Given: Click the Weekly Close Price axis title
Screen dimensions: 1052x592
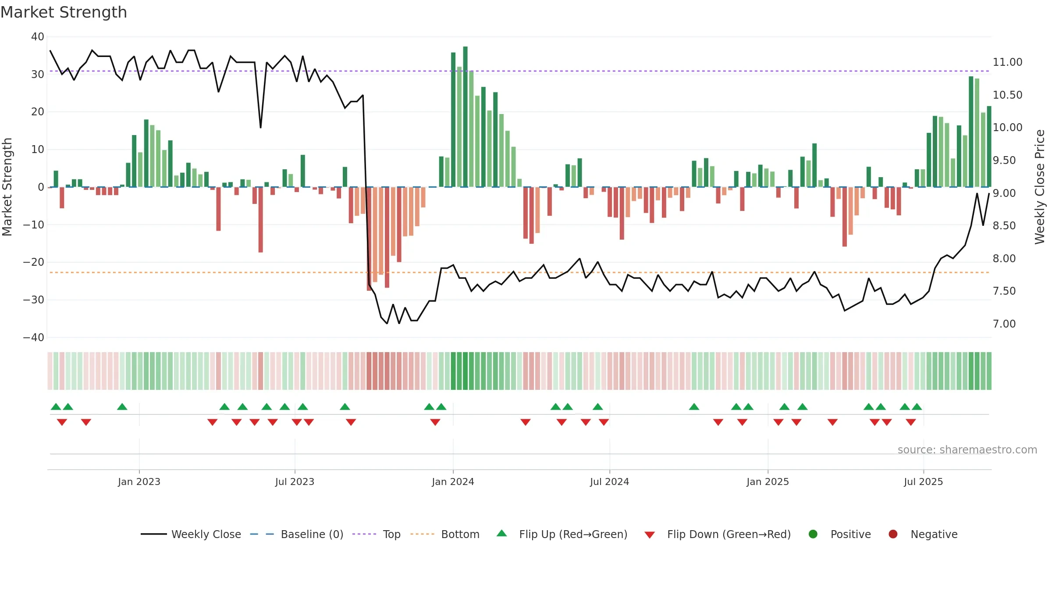Looking at the screenshot, I should [x=1040, y=187].
